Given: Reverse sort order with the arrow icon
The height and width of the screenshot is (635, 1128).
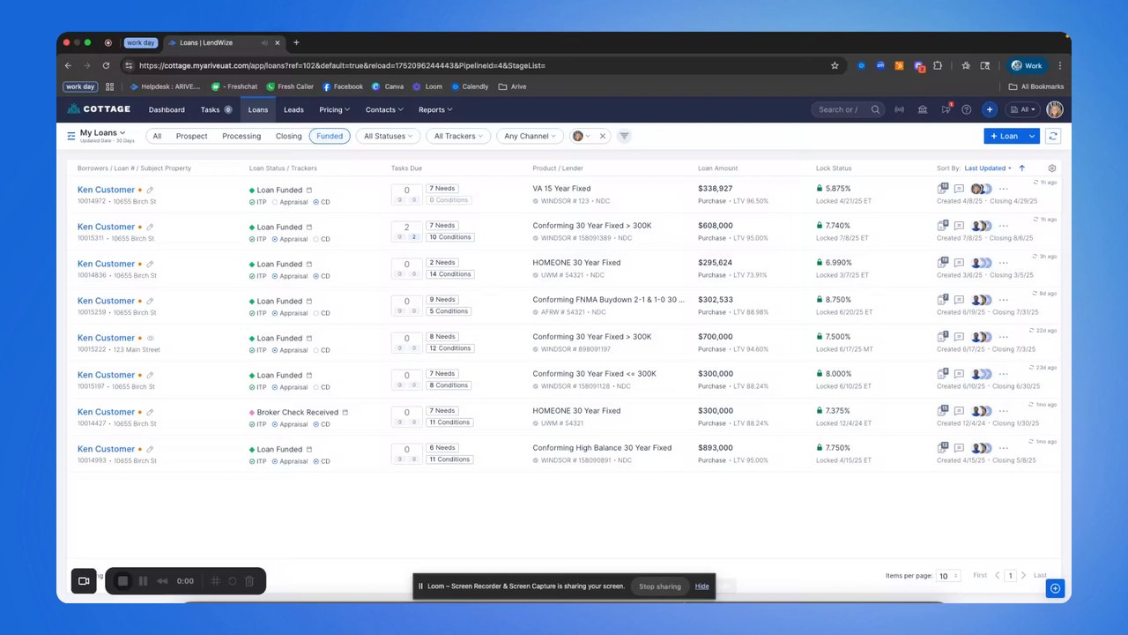Looking at the screenshot, I should tap(1022, 168).
